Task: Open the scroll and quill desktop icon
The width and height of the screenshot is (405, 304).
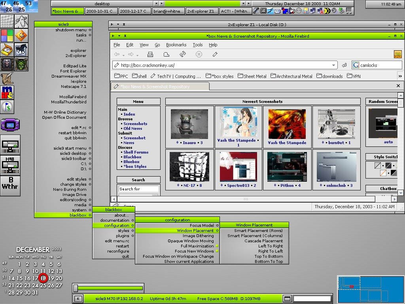Action: click(x=7, y=78)
